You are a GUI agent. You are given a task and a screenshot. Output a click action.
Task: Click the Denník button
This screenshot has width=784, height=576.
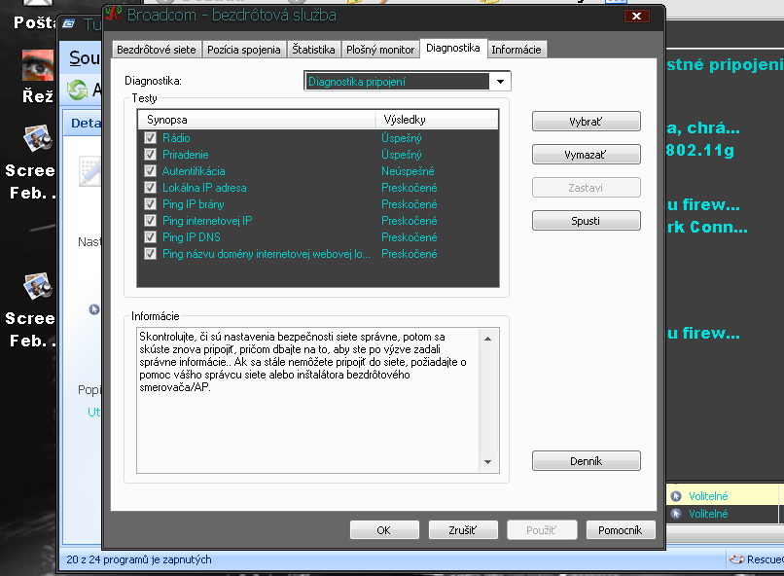586,461
